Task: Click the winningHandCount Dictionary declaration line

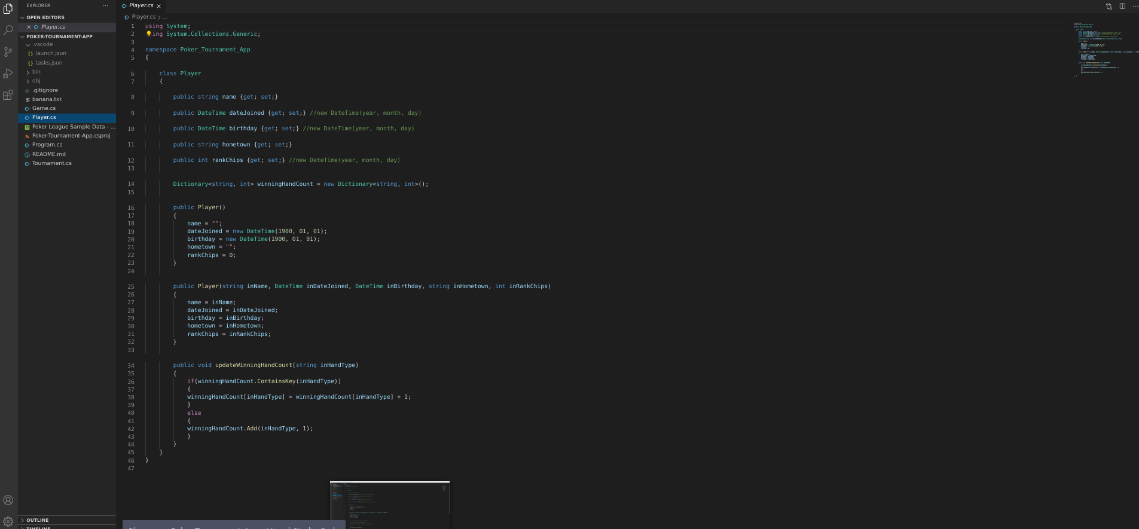Action: (301, 184)
